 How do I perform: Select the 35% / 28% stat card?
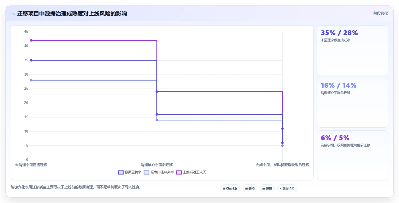pyautogui.click(x=353, y=50)
